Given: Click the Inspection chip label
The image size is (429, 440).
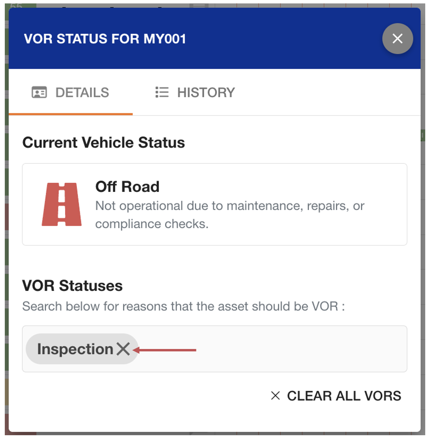Looking at the screenshot, I should point(75,349).
